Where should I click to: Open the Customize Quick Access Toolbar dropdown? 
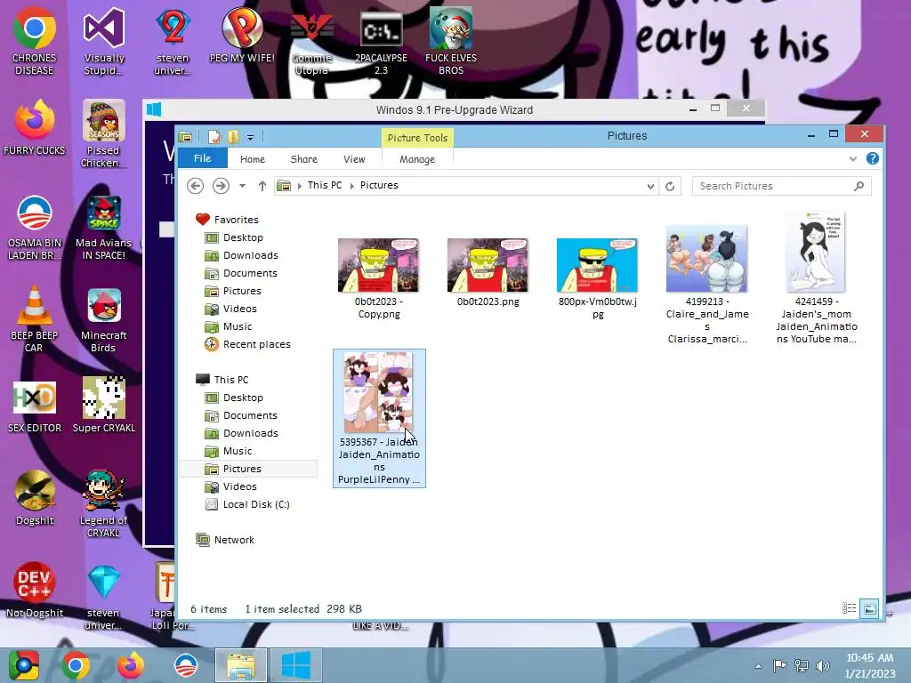pyautogui.click(x=250, y=138)
